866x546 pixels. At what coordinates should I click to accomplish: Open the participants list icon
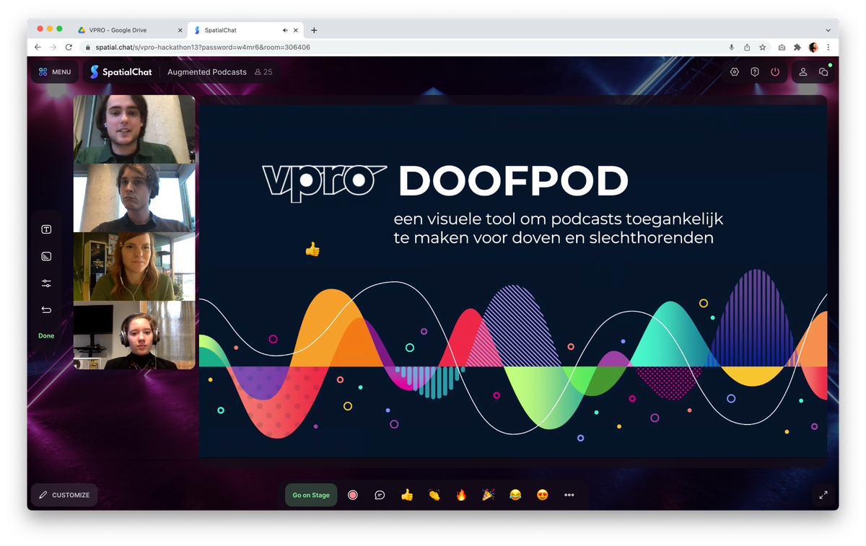[x=803, y=72]
